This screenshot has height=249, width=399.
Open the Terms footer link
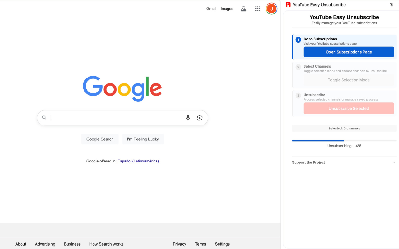point(201,244)
